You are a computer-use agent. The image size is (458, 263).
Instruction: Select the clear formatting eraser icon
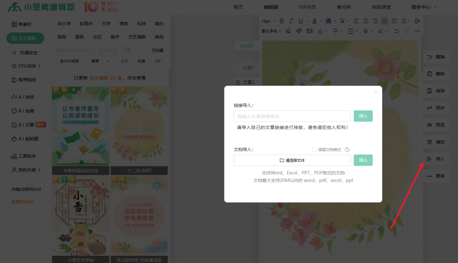pos(288,30)
